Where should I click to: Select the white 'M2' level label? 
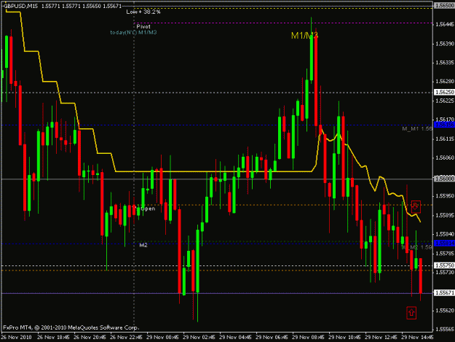143,245
